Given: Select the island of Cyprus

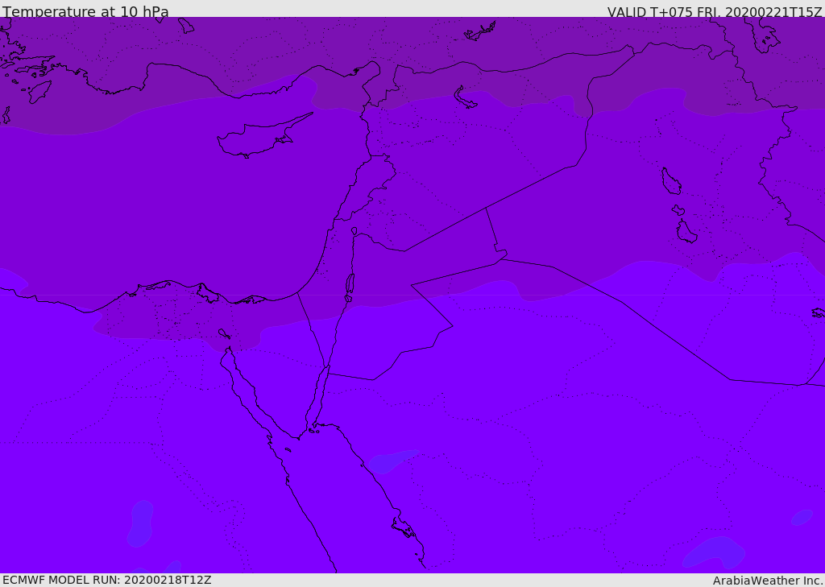Looking at the screenshot, I should point(258,138).
